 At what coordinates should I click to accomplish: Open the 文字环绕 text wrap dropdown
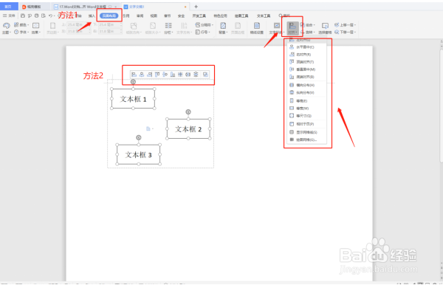click(x=277, y=28)
